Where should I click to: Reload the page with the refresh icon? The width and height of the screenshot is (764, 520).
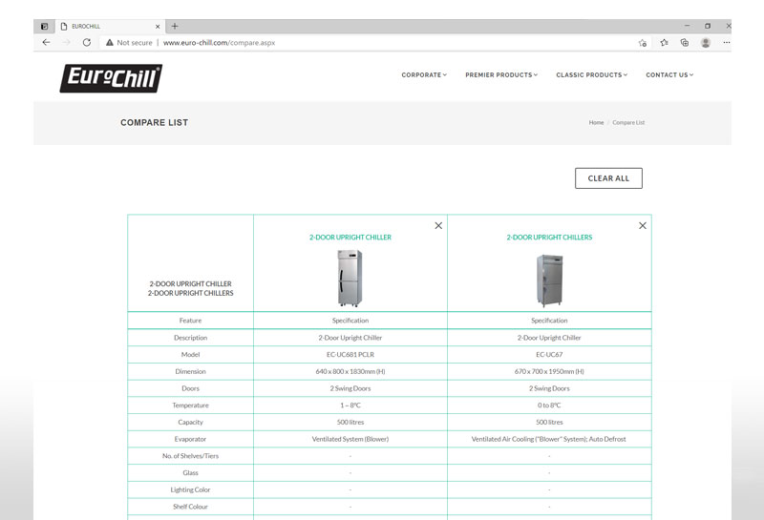tap(87, 42)
